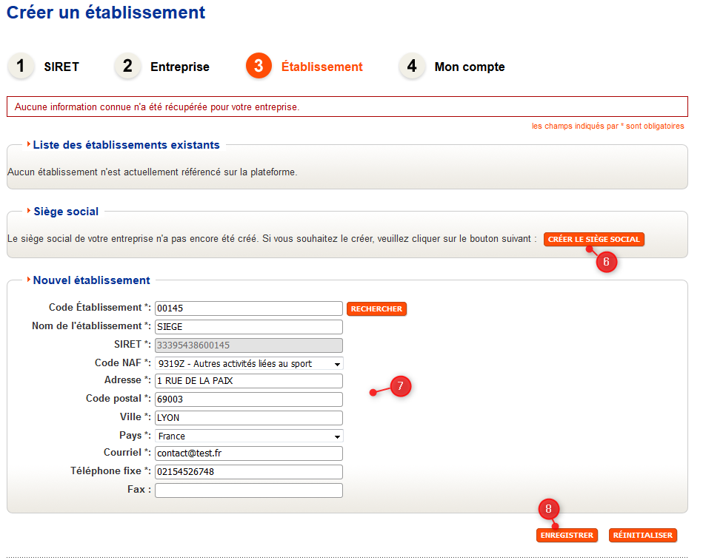Screen dimensions: 703x560
Task: Save the form with Enregistrer
Action: pyautogui.click(x=567, y=536)
